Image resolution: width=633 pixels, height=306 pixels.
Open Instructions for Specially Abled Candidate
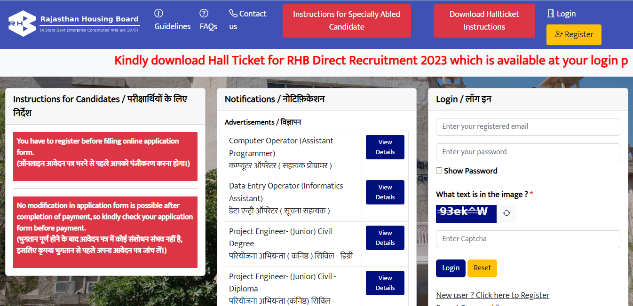click(x=347, y=21)
